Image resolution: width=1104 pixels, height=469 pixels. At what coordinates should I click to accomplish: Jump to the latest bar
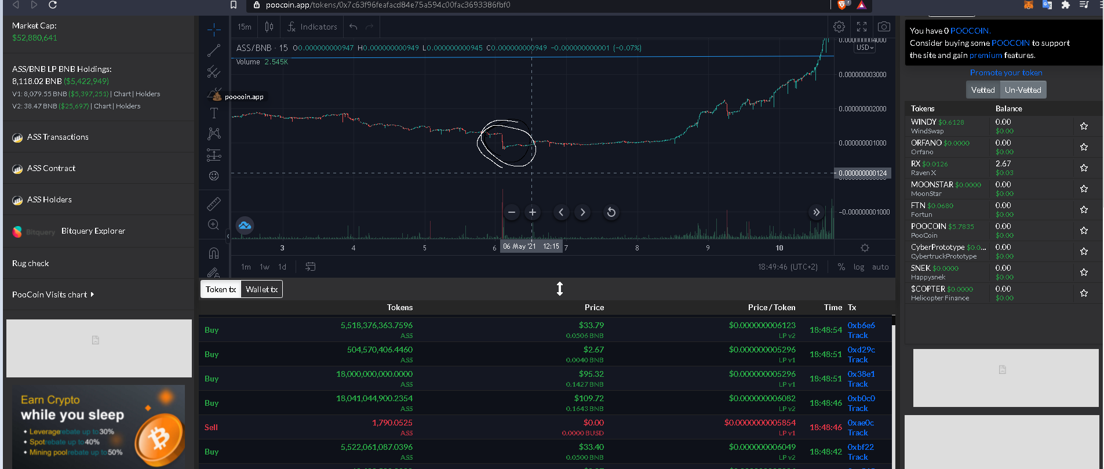(817, 212)
